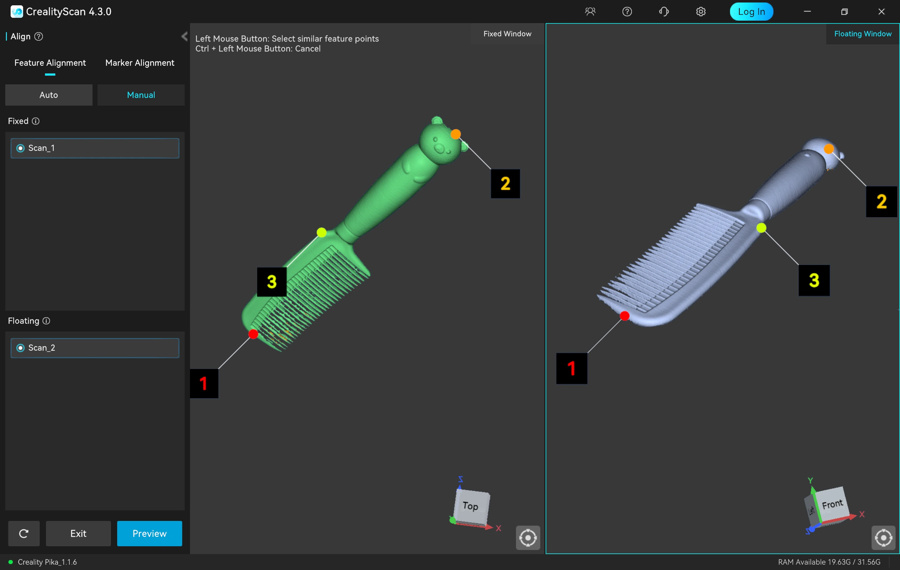Restore down the CrealityScan window

coord(844,12)
